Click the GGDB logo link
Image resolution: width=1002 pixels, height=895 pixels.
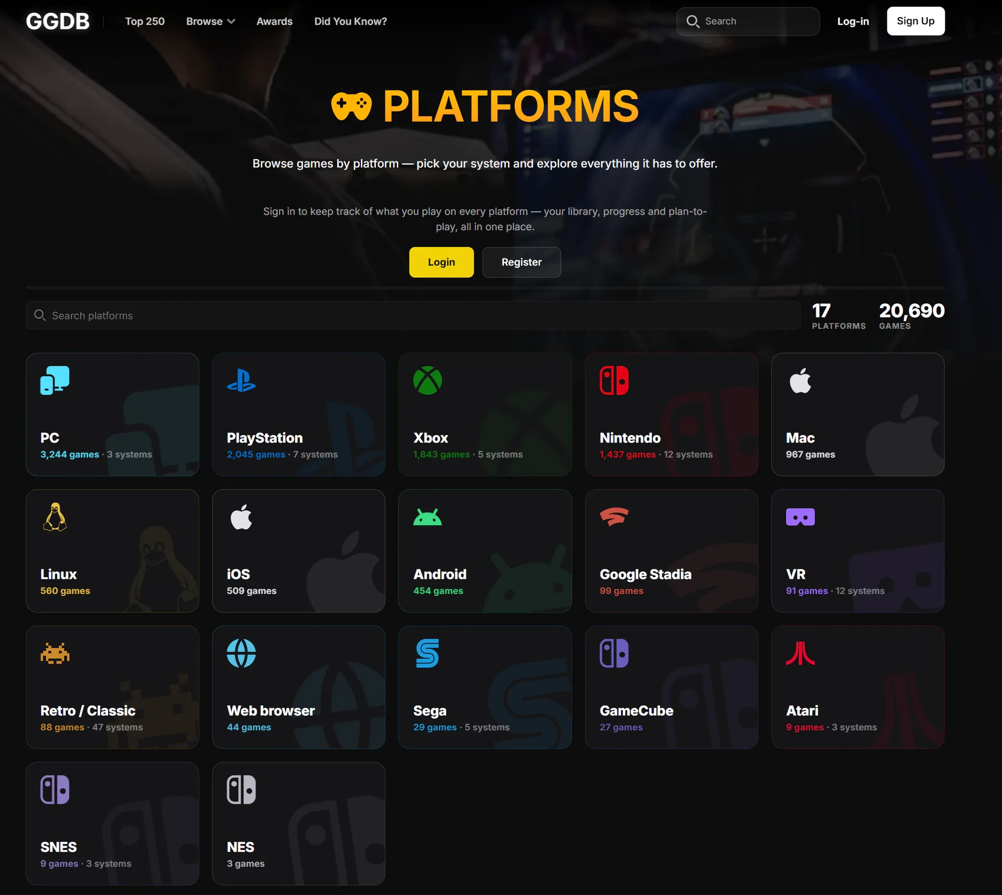click(58, 21)
